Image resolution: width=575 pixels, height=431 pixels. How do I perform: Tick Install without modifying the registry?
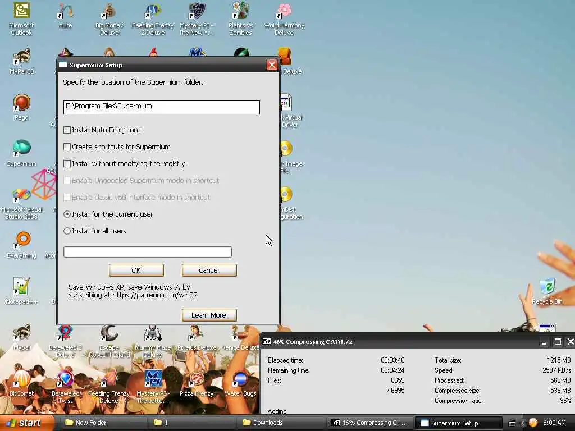point(67,164)
